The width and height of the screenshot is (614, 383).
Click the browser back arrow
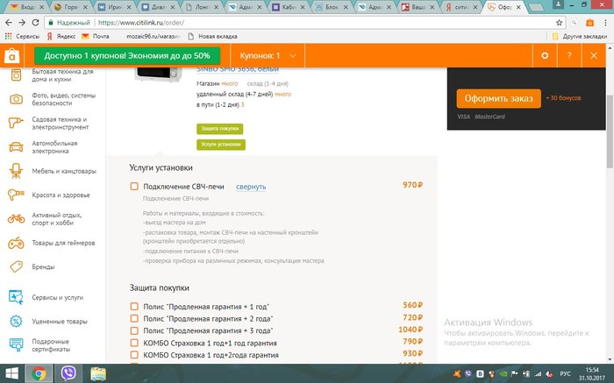tap(9, 23)
